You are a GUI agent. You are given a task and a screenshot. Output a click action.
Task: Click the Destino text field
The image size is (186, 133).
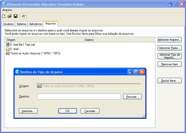tap(79, 96)
